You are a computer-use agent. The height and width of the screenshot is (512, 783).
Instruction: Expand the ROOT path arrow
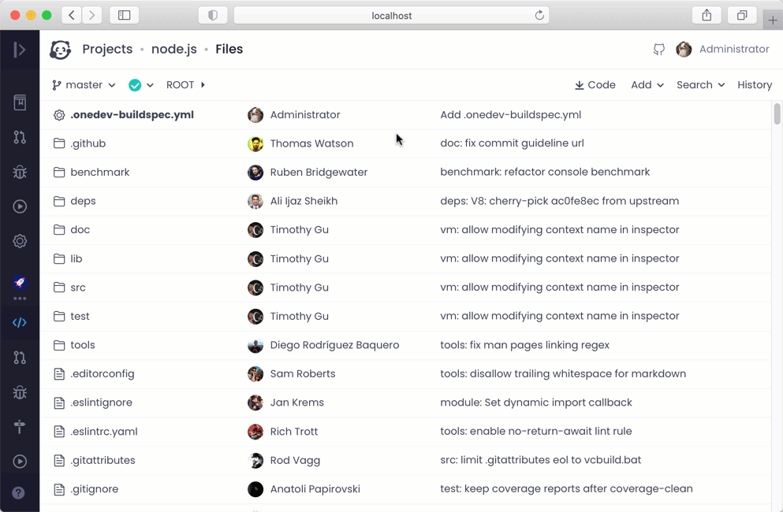click(203, 85)
